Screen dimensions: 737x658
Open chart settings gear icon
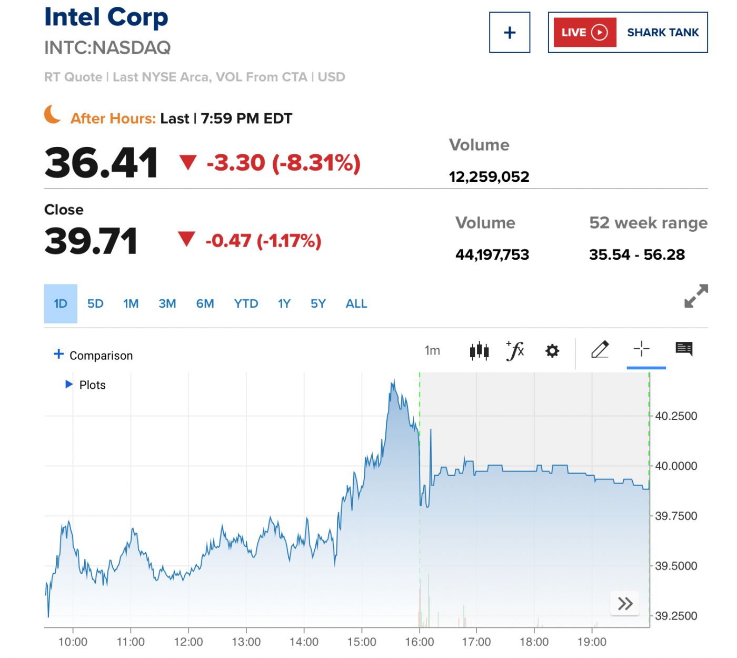pyautogui.click(x=552, y=351)
